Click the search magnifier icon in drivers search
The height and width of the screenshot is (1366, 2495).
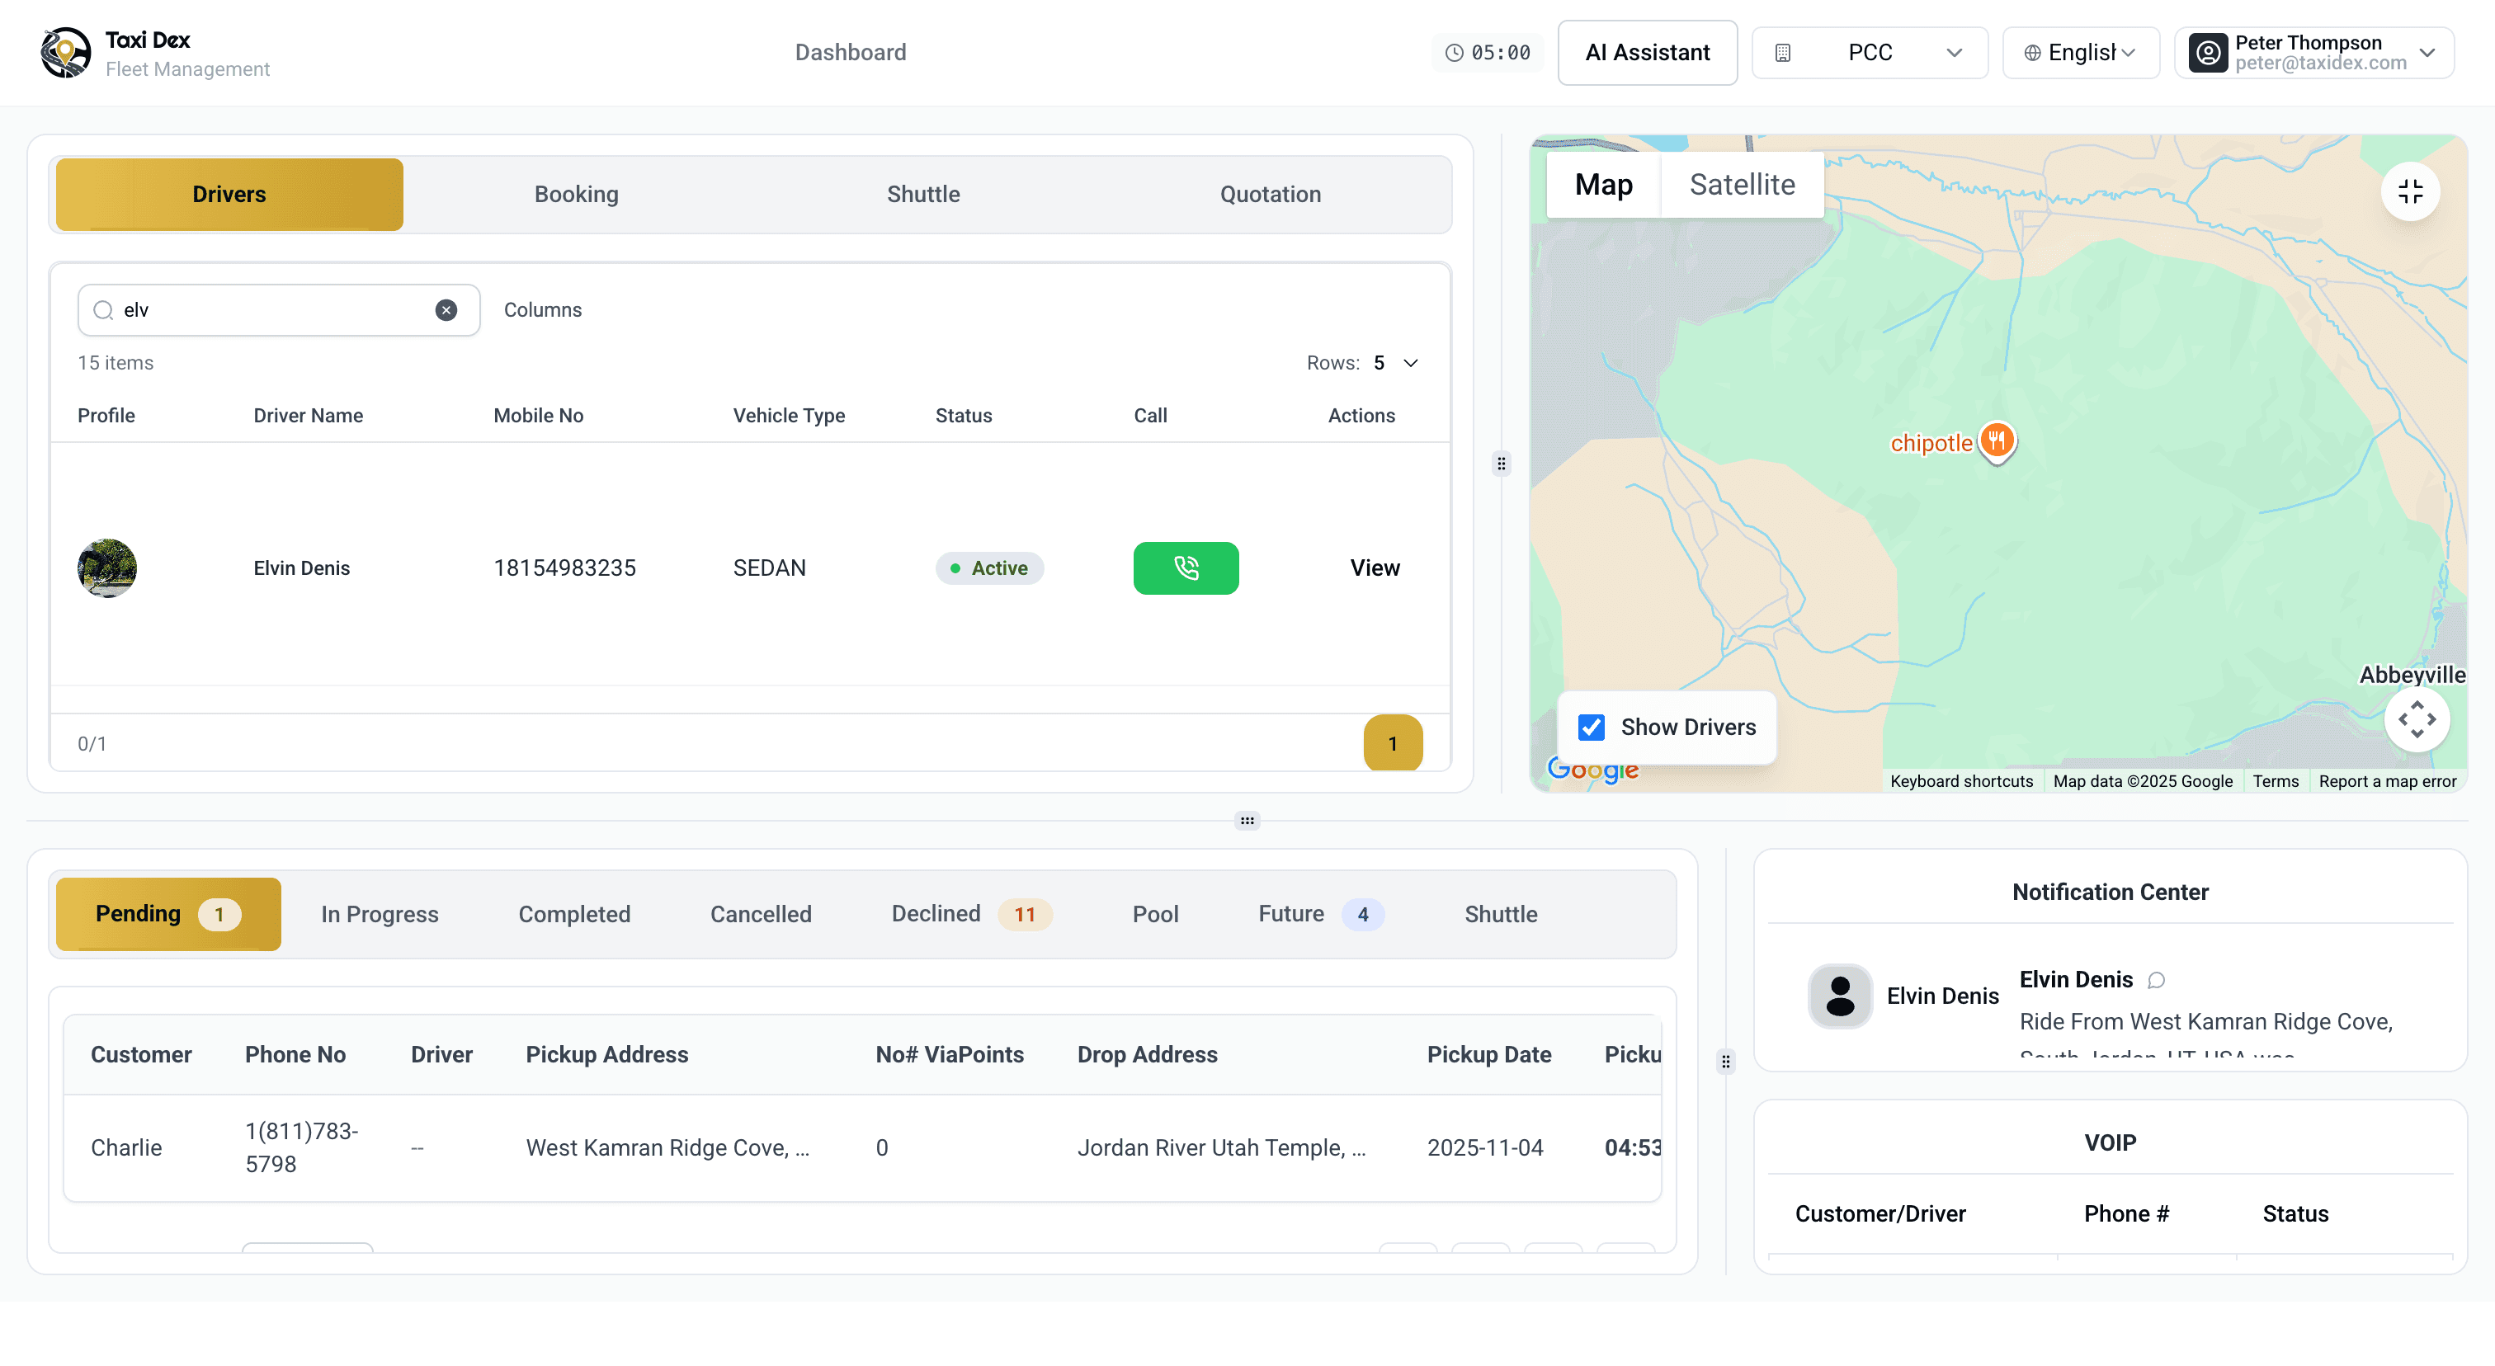pyautogui.click(x=102, y=310)
